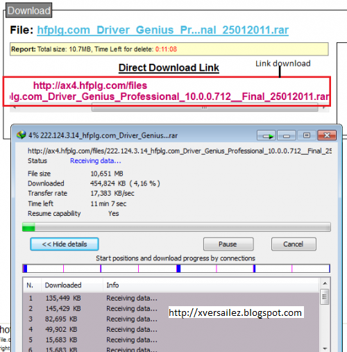Viewport: 347px width, 352px height.
Task: Click the 0:11:08 time left for delete
Action: pyautogui.click(x=166, y=49)
